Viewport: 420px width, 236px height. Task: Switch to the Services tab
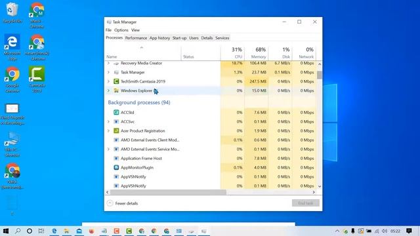tap(222, 38)
